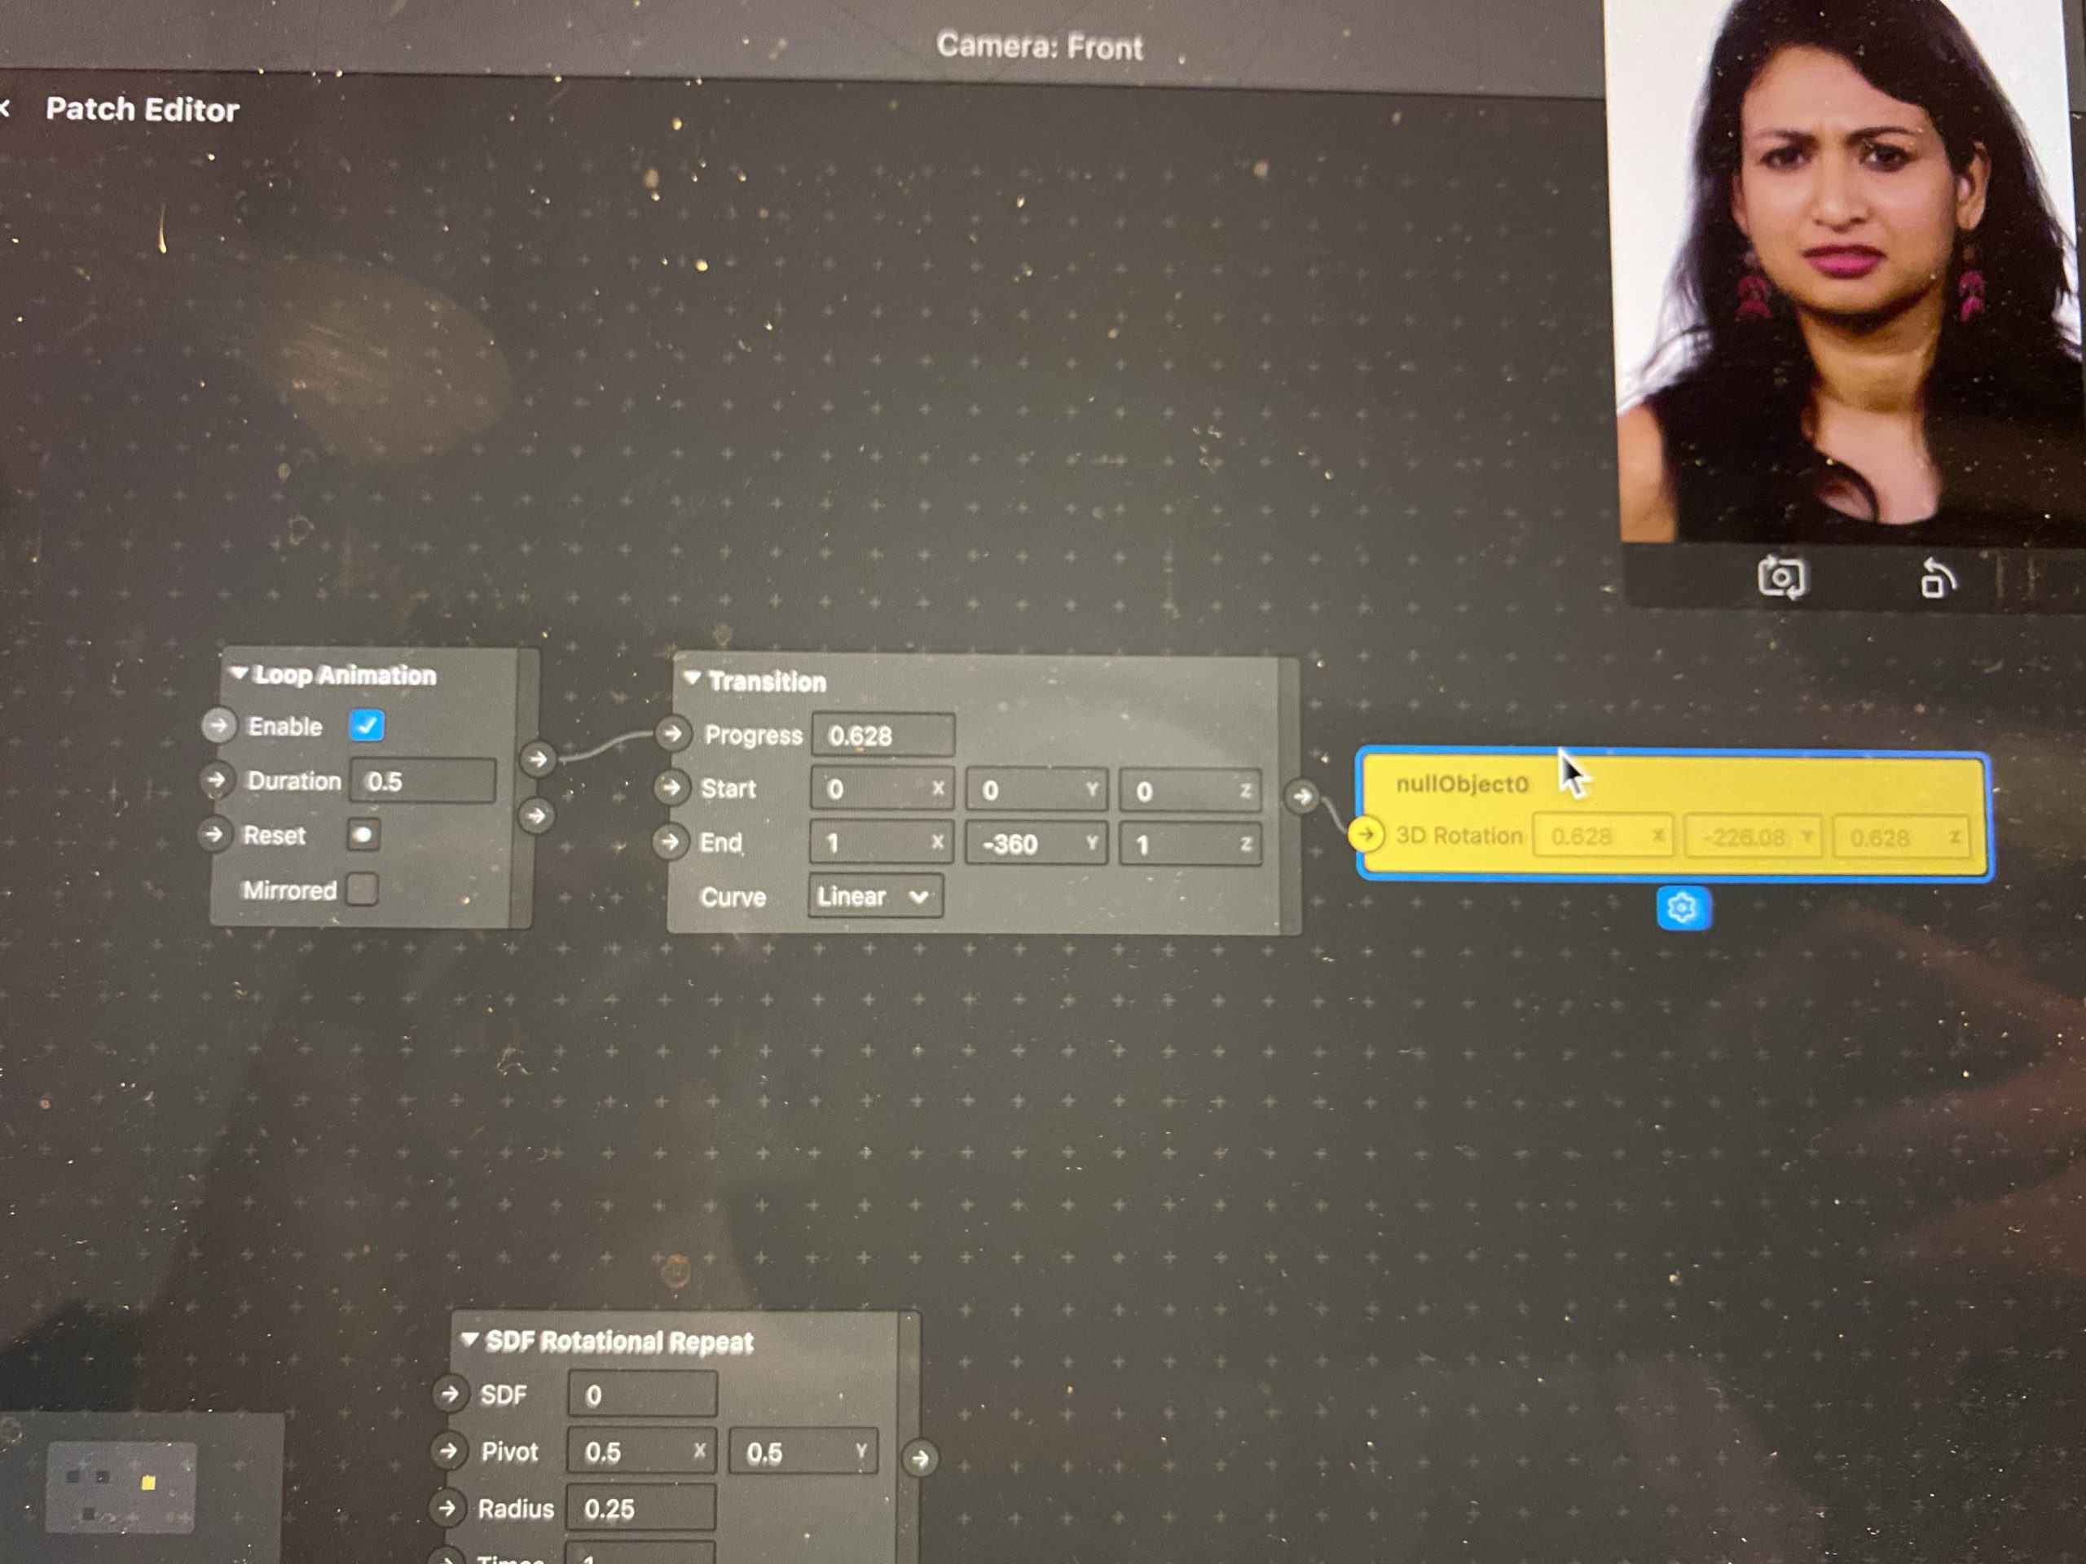Click the Radius field showing 0.25

[x=640, y=1509]
